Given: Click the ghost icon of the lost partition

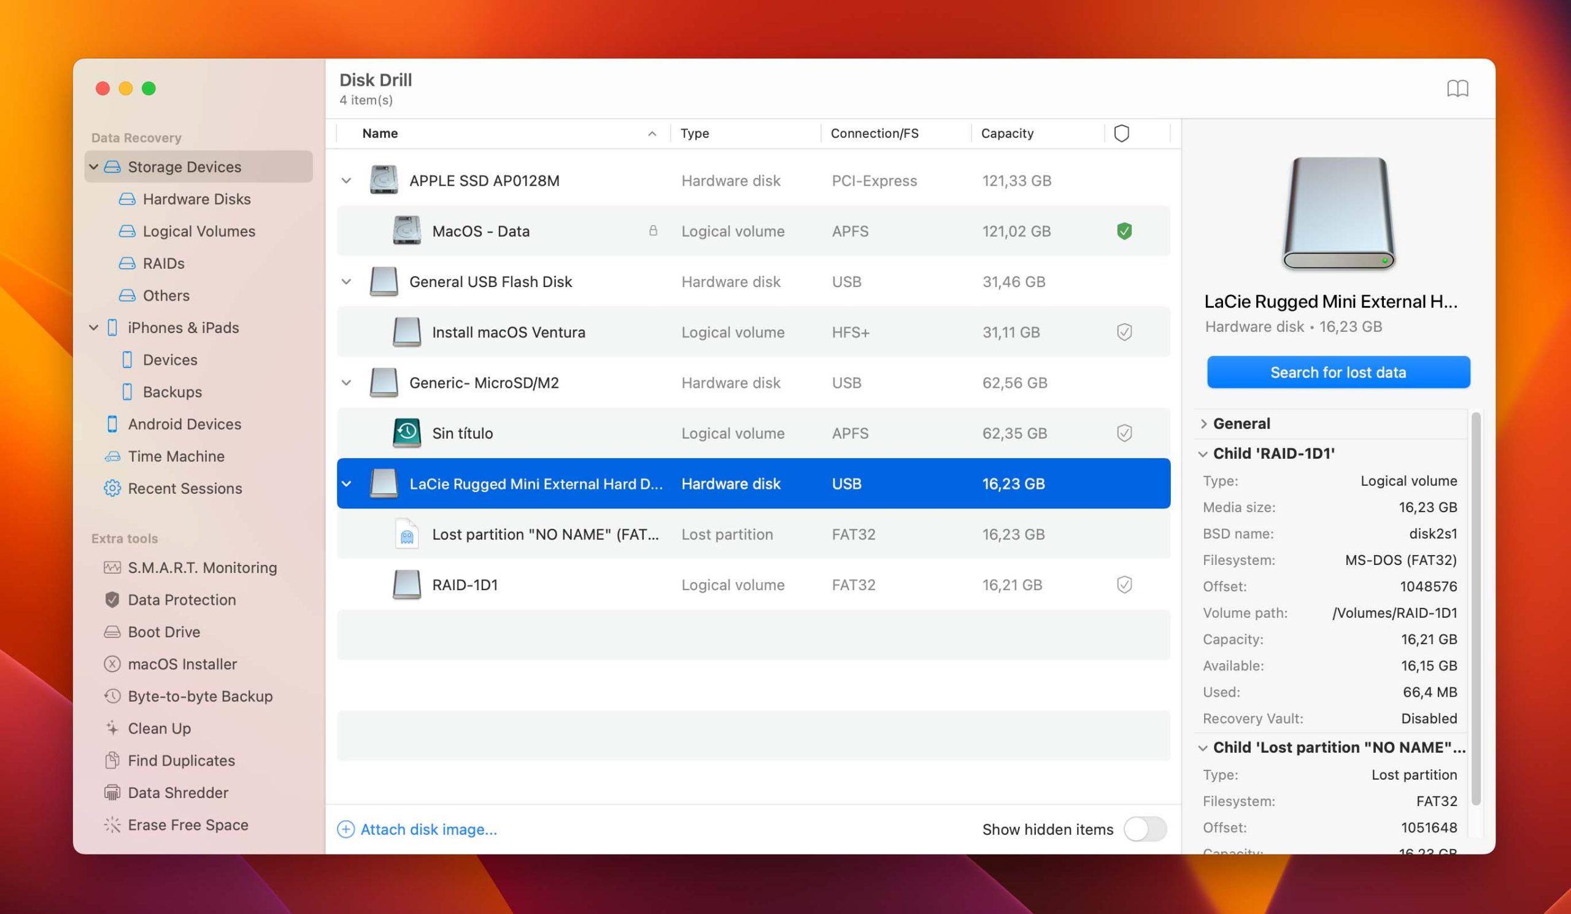Looking at the screenshot, I should pyautogui.click(x=406, y=534).
